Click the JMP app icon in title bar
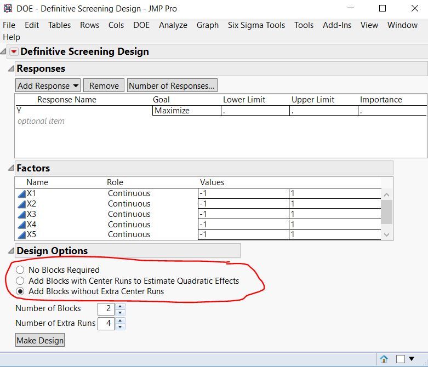The width and height of the screenshot is (428, 367). pyautogui.click(x=8, y=8)
